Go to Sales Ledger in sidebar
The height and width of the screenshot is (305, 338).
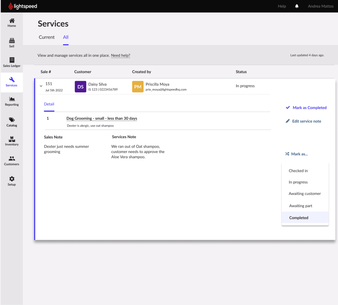tap(12, 62)
